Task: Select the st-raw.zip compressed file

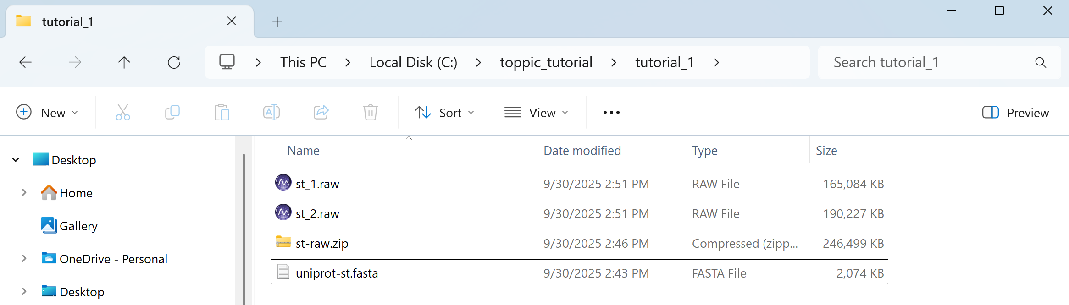Action: (579, 243)
